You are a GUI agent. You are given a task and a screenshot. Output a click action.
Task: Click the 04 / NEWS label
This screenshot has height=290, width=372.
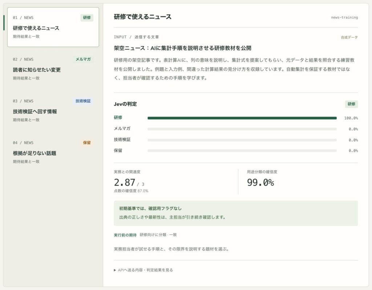tap(23, 143)
